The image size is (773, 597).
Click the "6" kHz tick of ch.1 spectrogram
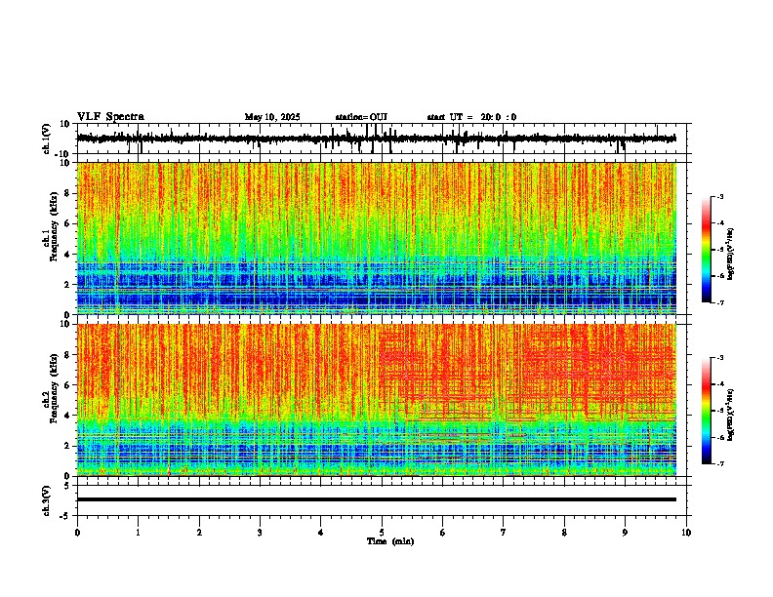tap(67, 223)
